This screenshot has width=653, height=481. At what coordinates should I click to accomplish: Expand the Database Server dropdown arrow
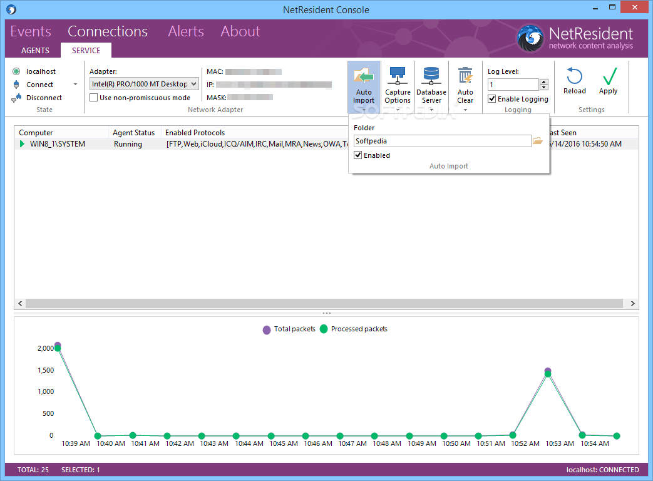431,110
